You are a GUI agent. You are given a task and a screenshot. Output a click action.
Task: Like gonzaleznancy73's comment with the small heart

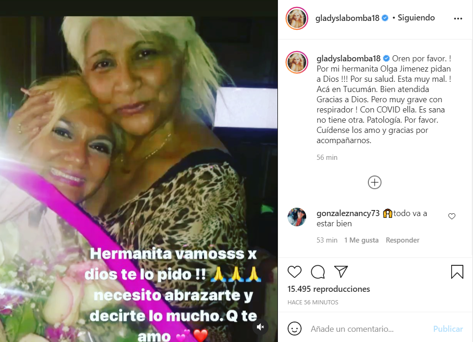(452, 216)
